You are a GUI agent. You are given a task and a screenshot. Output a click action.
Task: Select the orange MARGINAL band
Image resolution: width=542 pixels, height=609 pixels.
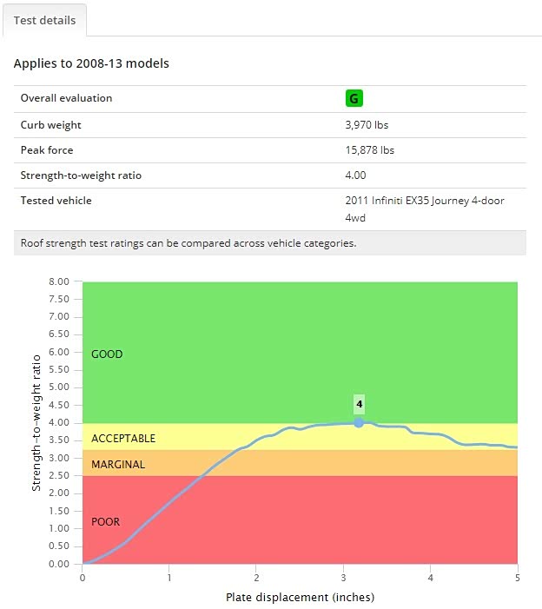(x=118, y=465)
